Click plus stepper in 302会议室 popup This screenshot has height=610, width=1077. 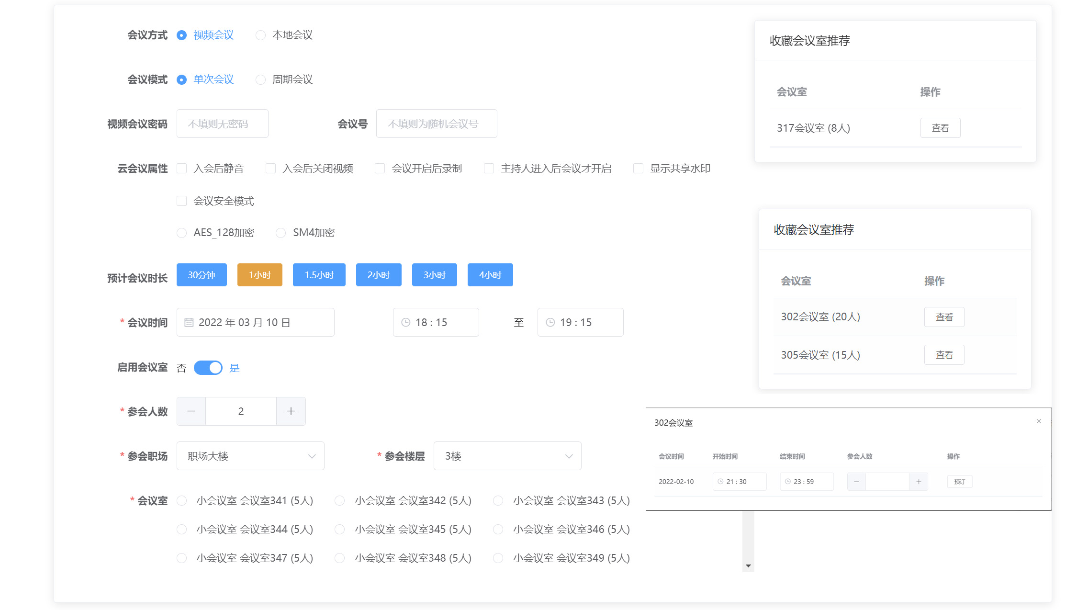click(x=919, y=482)
